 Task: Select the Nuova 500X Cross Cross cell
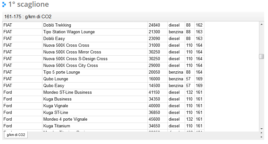95,45
